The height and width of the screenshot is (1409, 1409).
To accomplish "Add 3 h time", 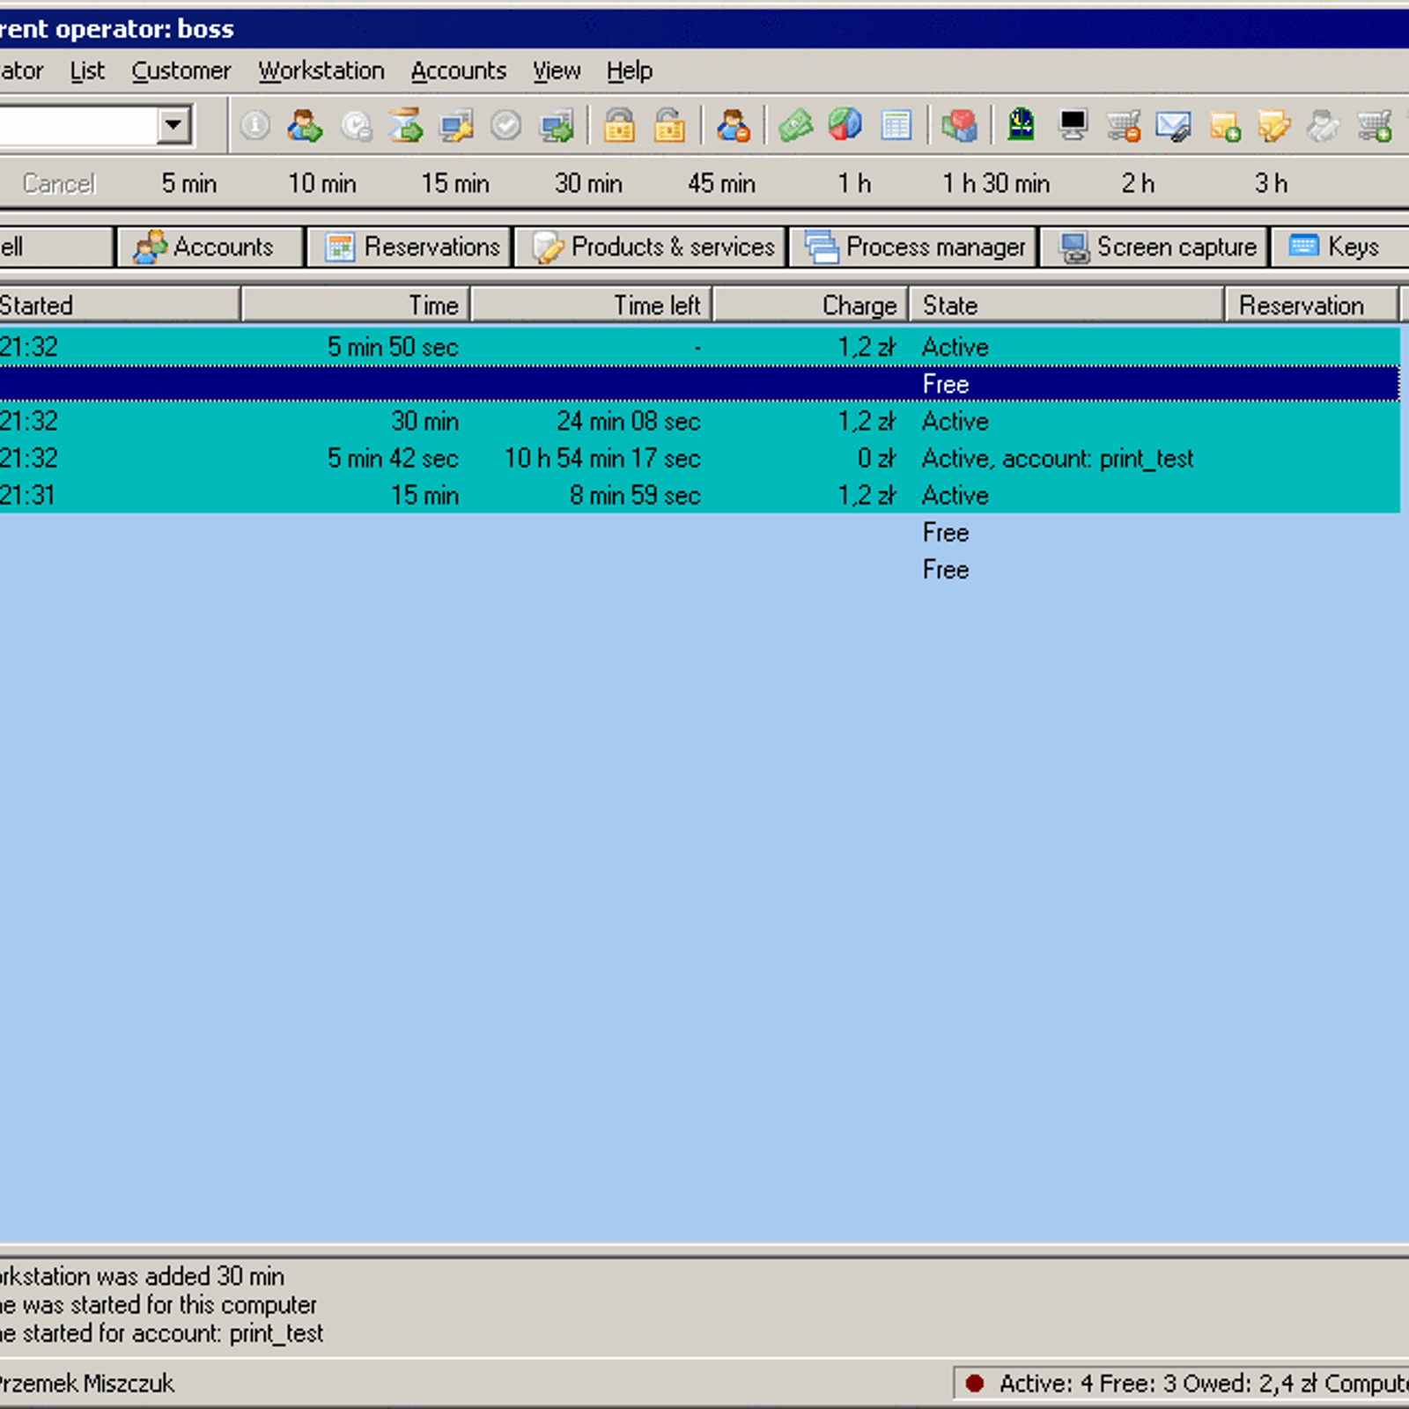I will point(1271,183).
